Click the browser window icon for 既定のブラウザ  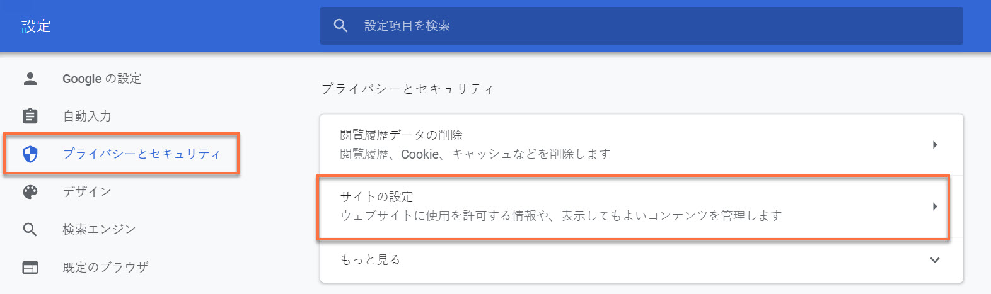(30, 267)
